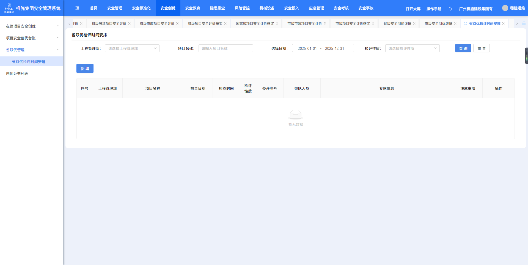Click the refresh icon on 省双优检评时间安排 tab
This screenshot has height=265, width=528.
pyautogui.click(x=466, y=24)
